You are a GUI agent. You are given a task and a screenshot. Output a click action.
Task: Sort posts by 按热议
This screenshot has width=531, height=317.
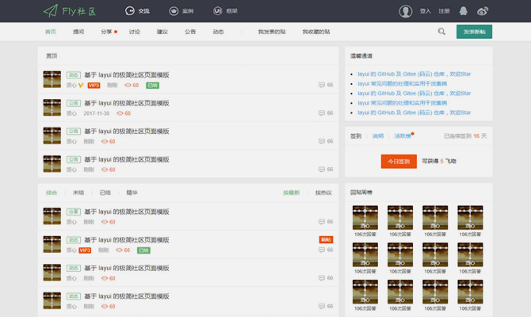point(323,193)
